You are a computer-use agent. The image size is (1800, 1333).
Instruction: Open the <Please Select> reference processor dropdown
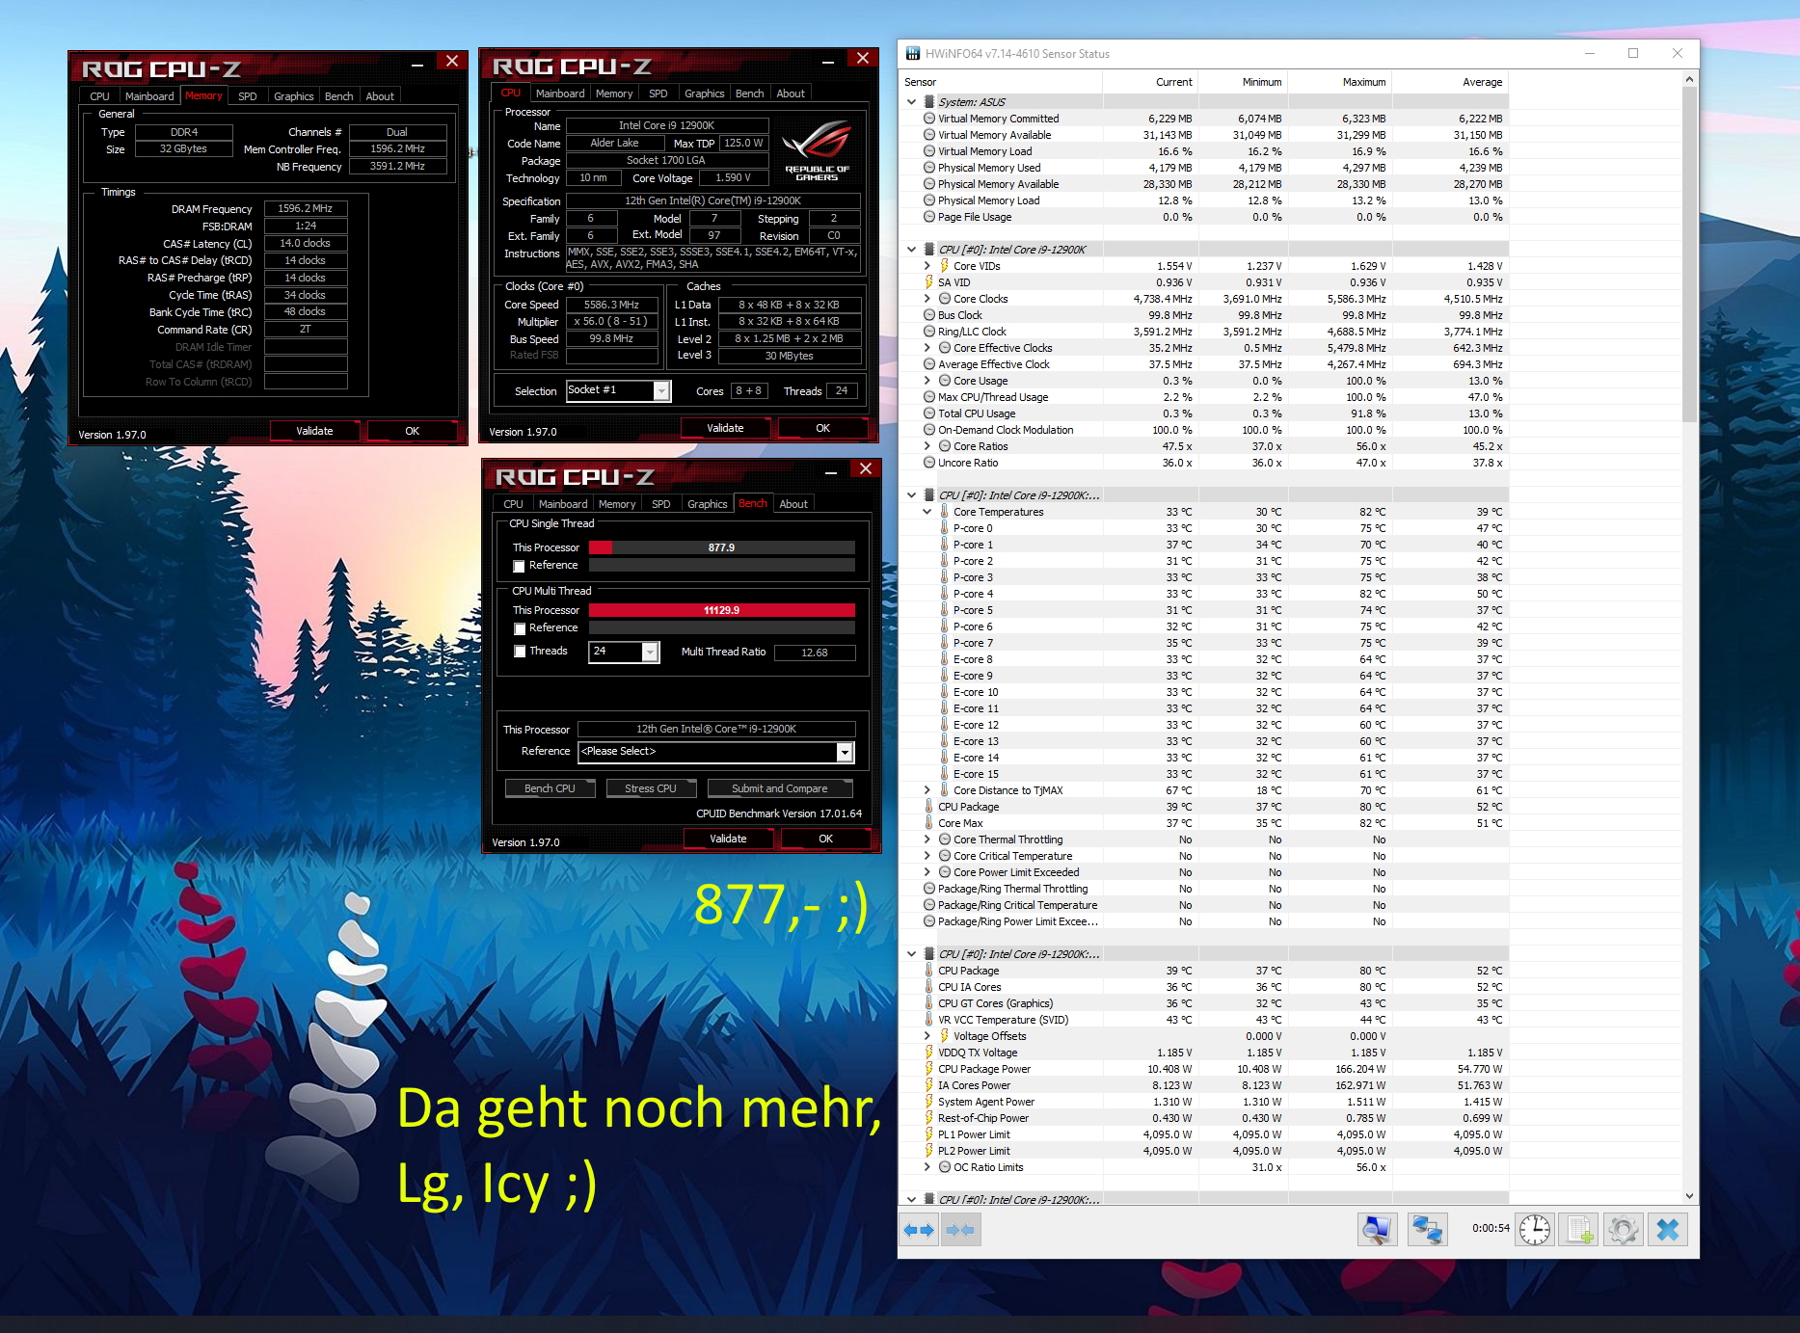click(845, 752)
